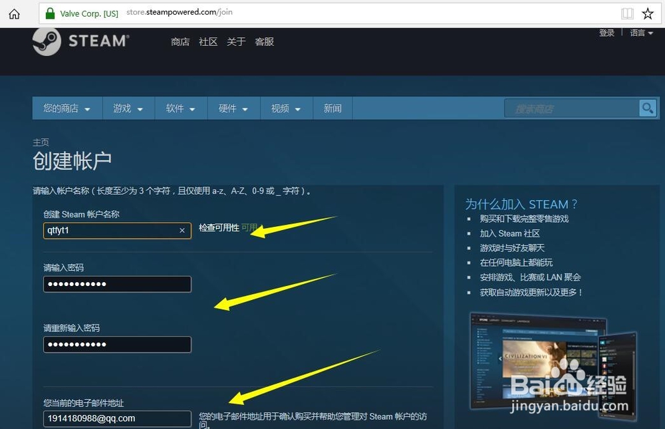
Task: Expand the 软件 dropdown
Action: (181, 108)
